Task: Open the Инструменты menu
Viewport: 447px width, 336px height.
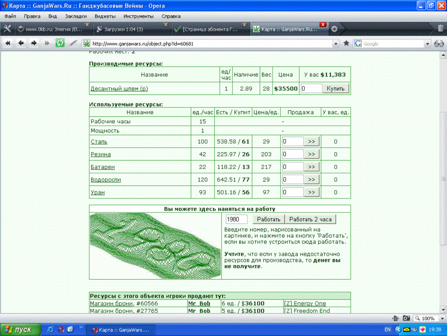Action: 138,16
